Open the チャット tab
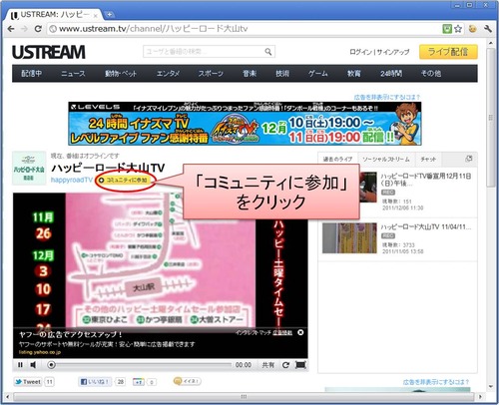Image resolution: width=499 pixels, height=405 pixels. coord(428,159)
